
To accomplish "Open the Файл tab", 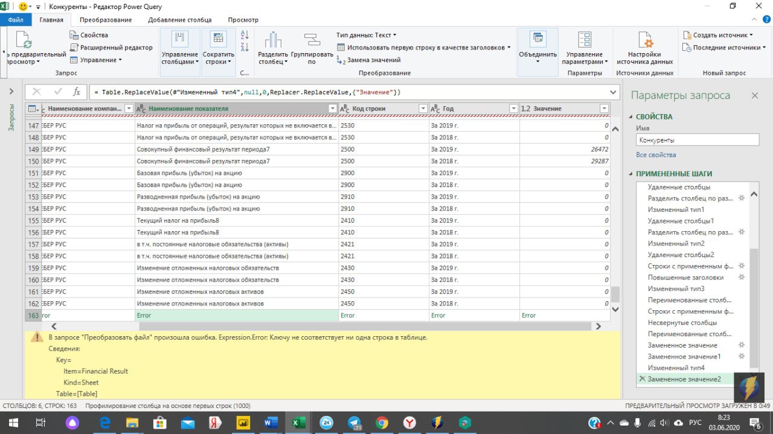I will click(x=16, y=20).
